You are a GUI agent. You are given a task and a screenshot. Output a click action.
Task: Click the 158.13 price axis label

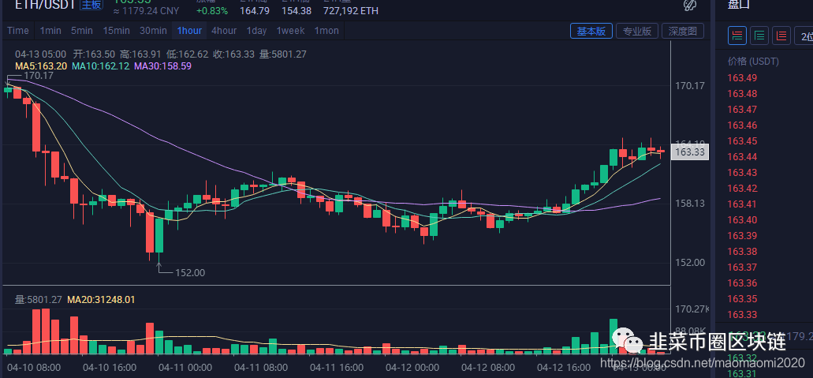690,204
